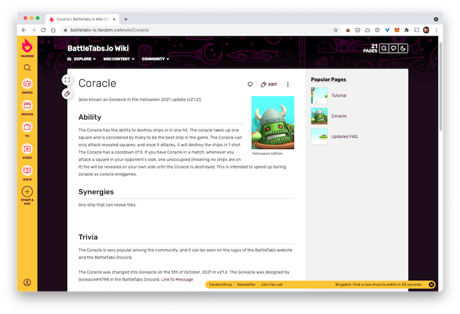Open wiki header discussions icon
This screenshot has height=314, width=460.
[x=393, y=48]
